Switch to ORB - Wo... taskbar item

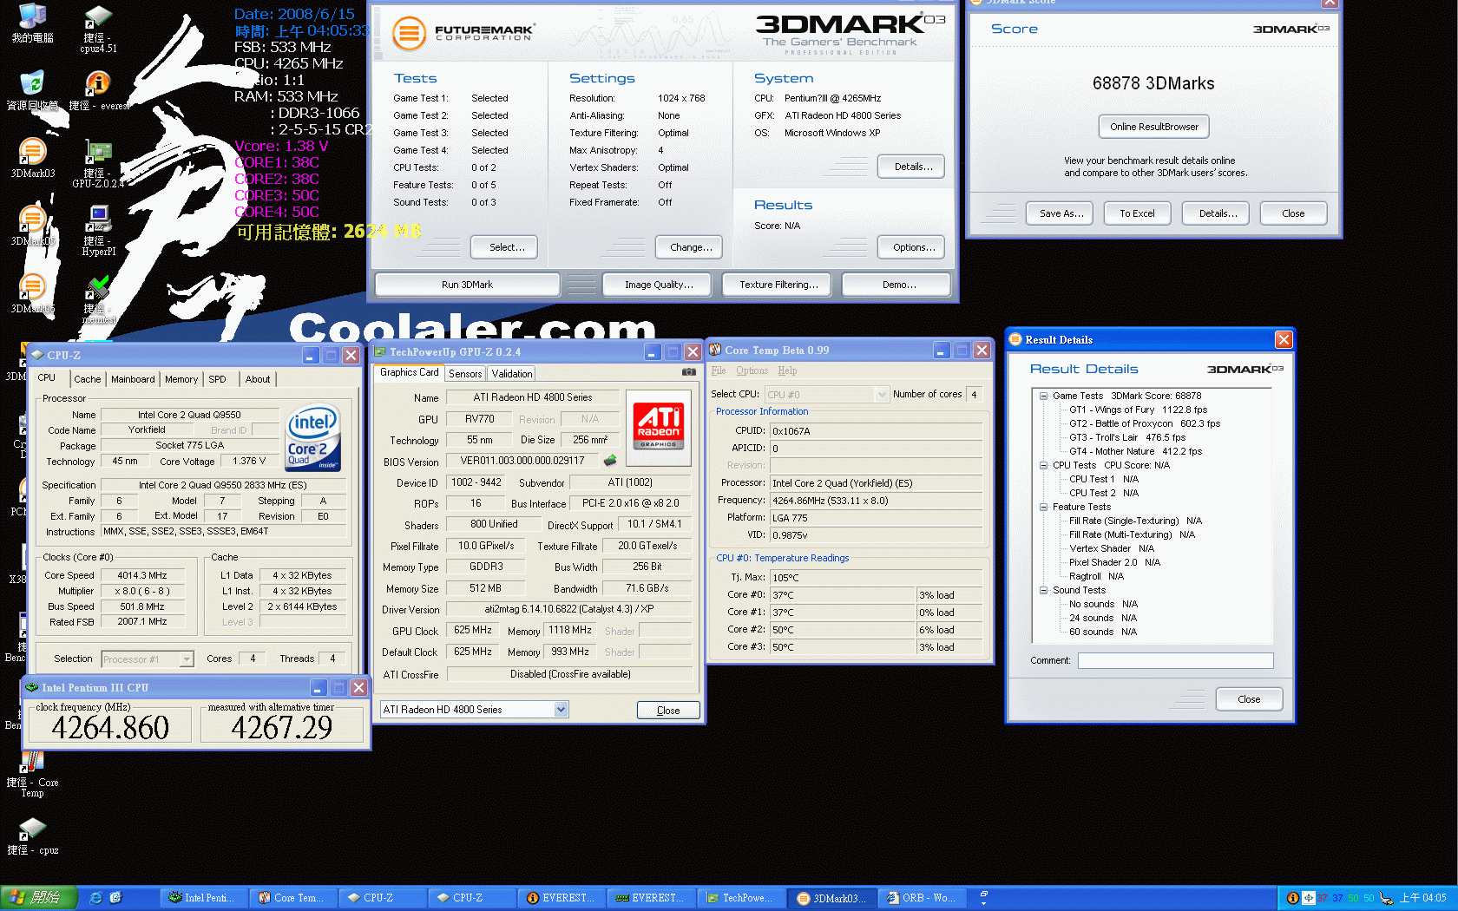coord(921,898)
